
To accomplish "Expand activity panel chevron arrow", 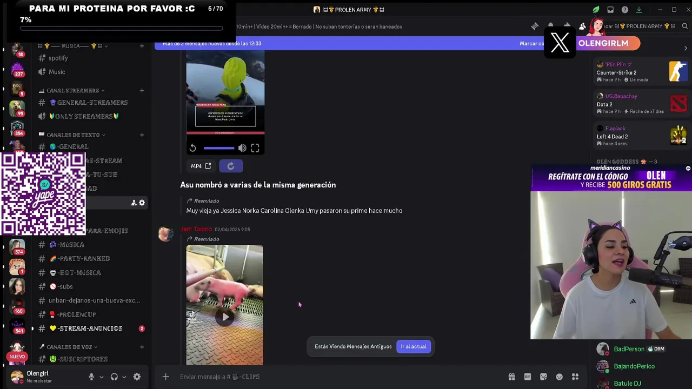I will pos(686,49).
